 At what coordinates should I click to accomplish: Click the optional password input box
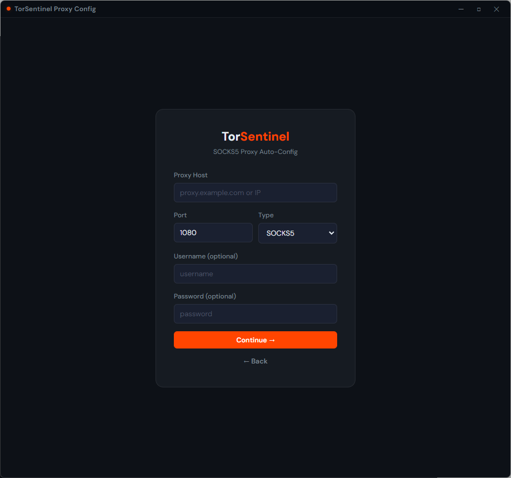[255, 313]
